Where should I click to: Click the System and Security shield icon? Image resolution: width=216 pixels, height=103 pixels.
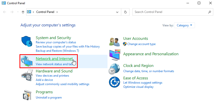coord(27,41)
